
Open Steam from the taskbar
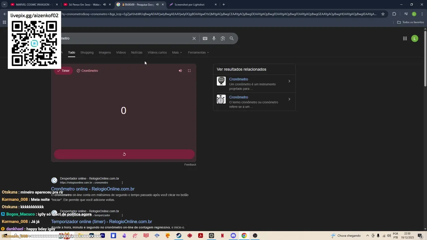coord(179,236)
